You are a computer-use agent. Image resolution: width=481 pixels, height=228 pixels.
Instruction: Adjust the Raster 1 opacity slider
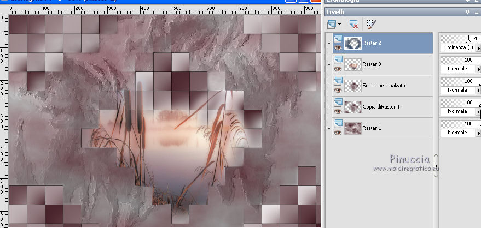[x=461, y=124]
